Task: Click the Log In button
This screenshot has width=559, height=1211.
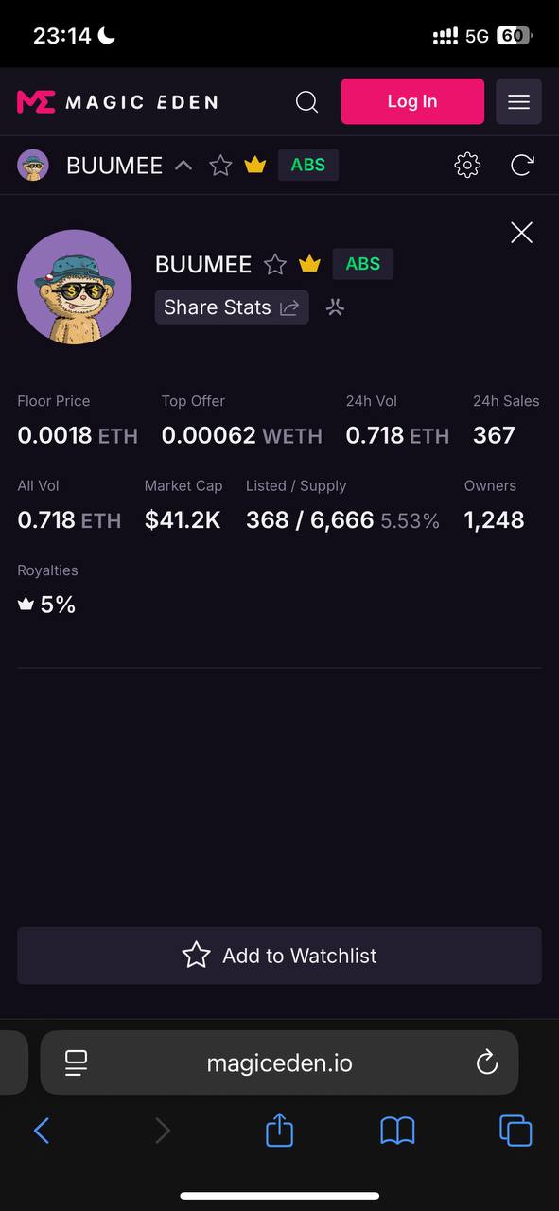Action: [412, 101]
